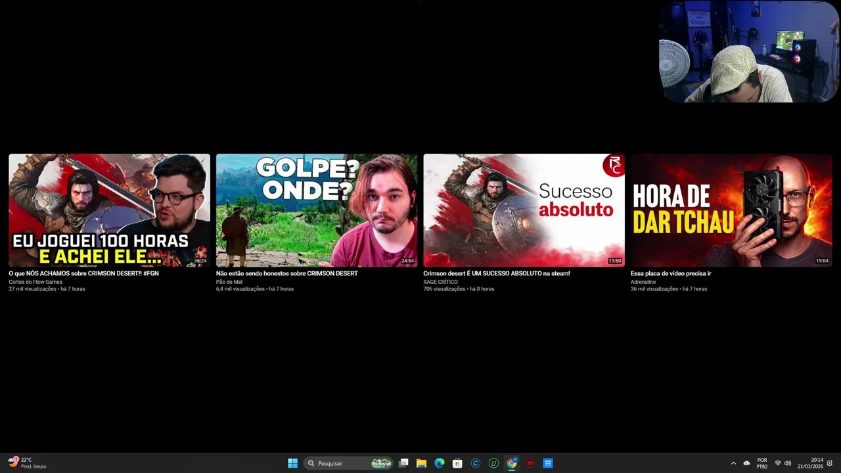
Task: Click '27 mil visualizações • há 7 horas'
Action: point(47,289)
